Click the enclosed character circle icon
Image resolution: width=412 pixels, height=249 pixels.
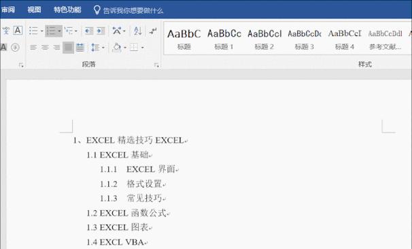point(15,48)
